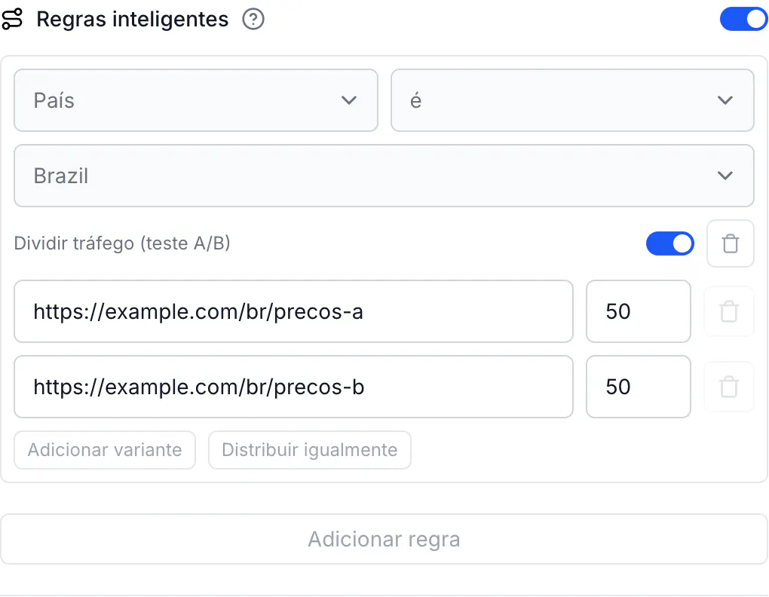Image resolution: width=769 pixels, height=597 pixels.
Task: Click the "é" dropdown chevron arrow
Action: coord(725,100)
